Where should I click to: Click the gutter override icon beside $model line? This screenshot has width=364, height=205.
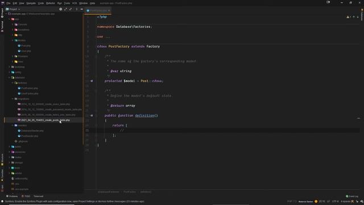[92, 81]
